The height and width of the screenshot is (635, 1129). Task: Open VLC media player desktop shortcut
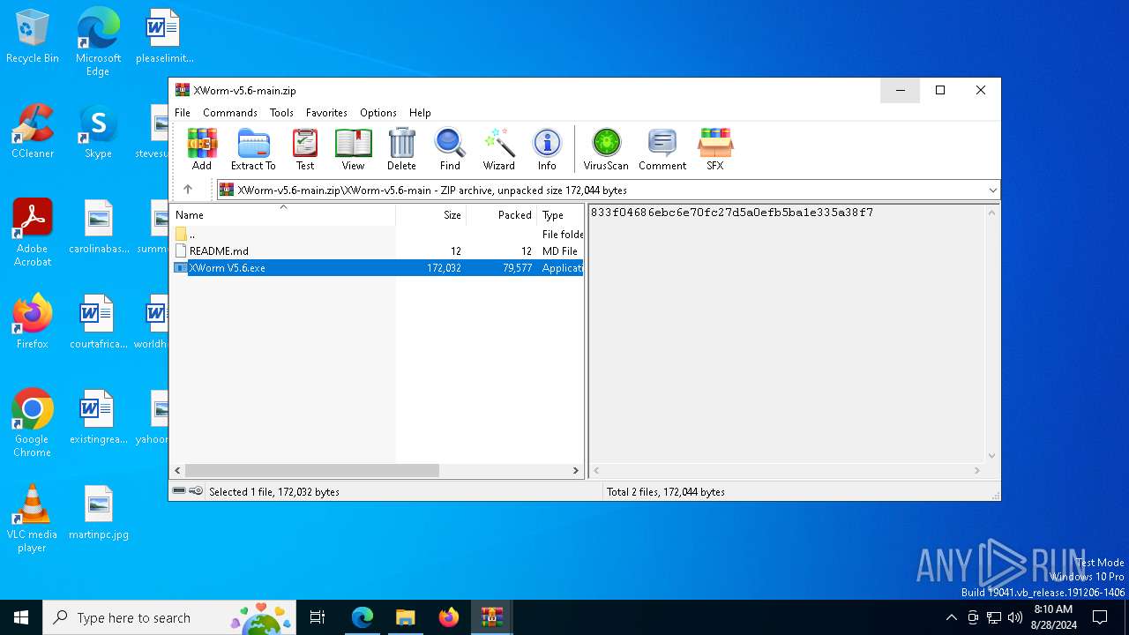[33, 519]
